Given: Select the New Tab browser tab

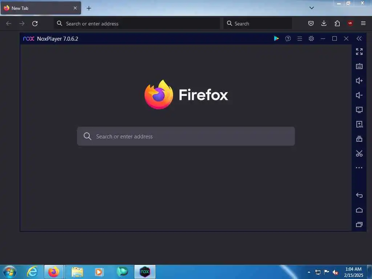Looking at the screenshot, I should click(41, 8).
